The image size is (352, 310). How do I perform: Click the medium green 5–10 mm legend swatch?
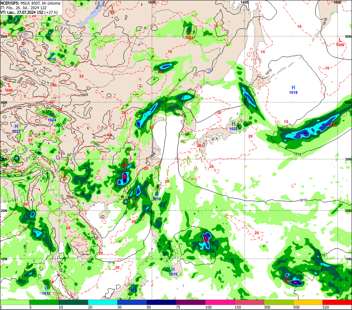point(44,302)
